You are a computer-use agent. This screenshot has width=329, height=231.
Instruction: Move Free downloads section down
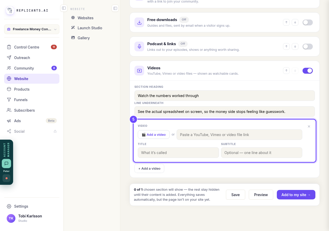point(295,22)
